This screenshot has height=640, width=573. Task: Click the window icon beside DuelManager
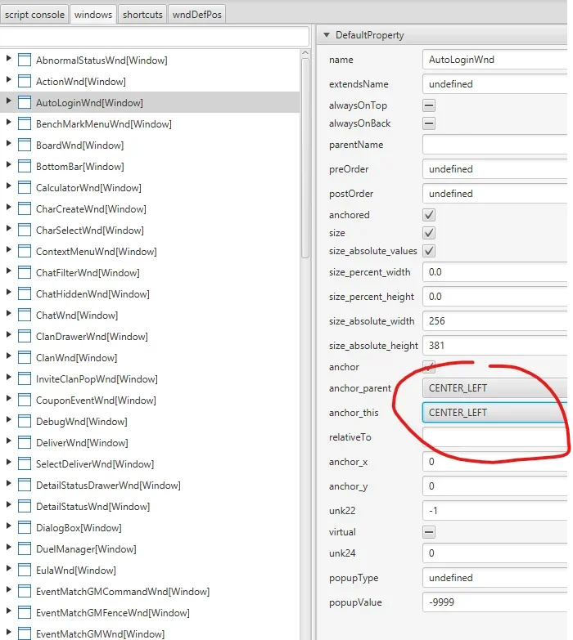point(25,548)
